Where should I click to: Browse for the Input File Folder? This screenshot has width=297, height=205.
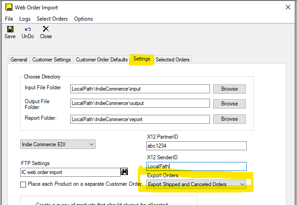pos(229,89)
